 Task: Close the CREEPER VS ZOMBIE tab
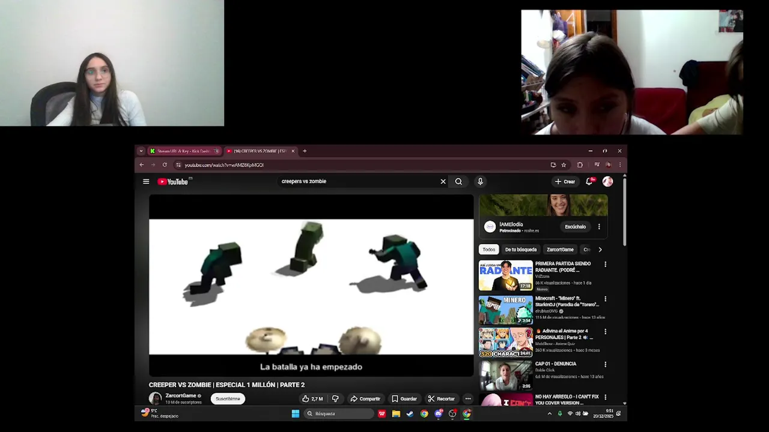[x=293, y=151]
